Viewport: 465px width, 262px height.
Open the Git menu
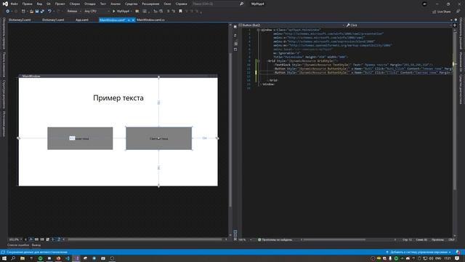[49, 4]
